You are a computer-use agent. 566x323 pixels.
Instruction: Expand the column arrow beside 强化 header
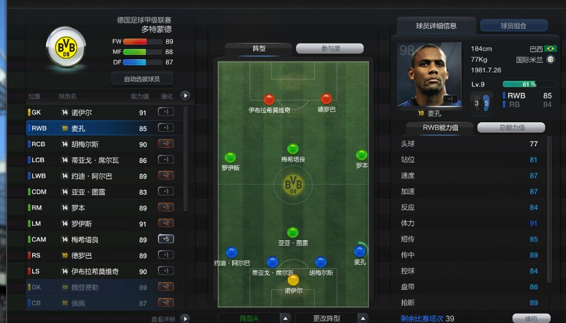(x=185, y=96)
